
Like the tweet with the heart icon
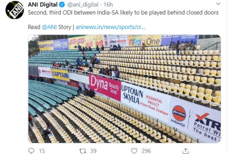coord(134,151)
